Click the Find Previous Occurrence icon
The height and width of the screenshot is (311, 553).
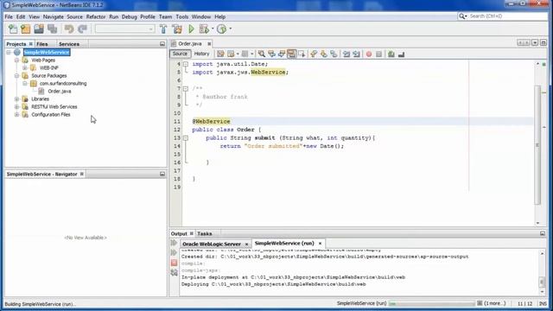coord(271,54)
